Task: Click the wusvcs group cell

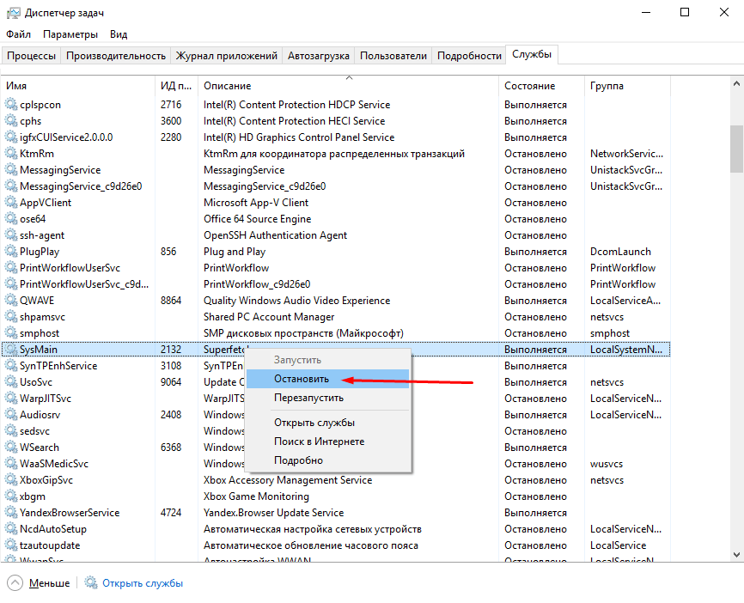Action: coord(607,464)
